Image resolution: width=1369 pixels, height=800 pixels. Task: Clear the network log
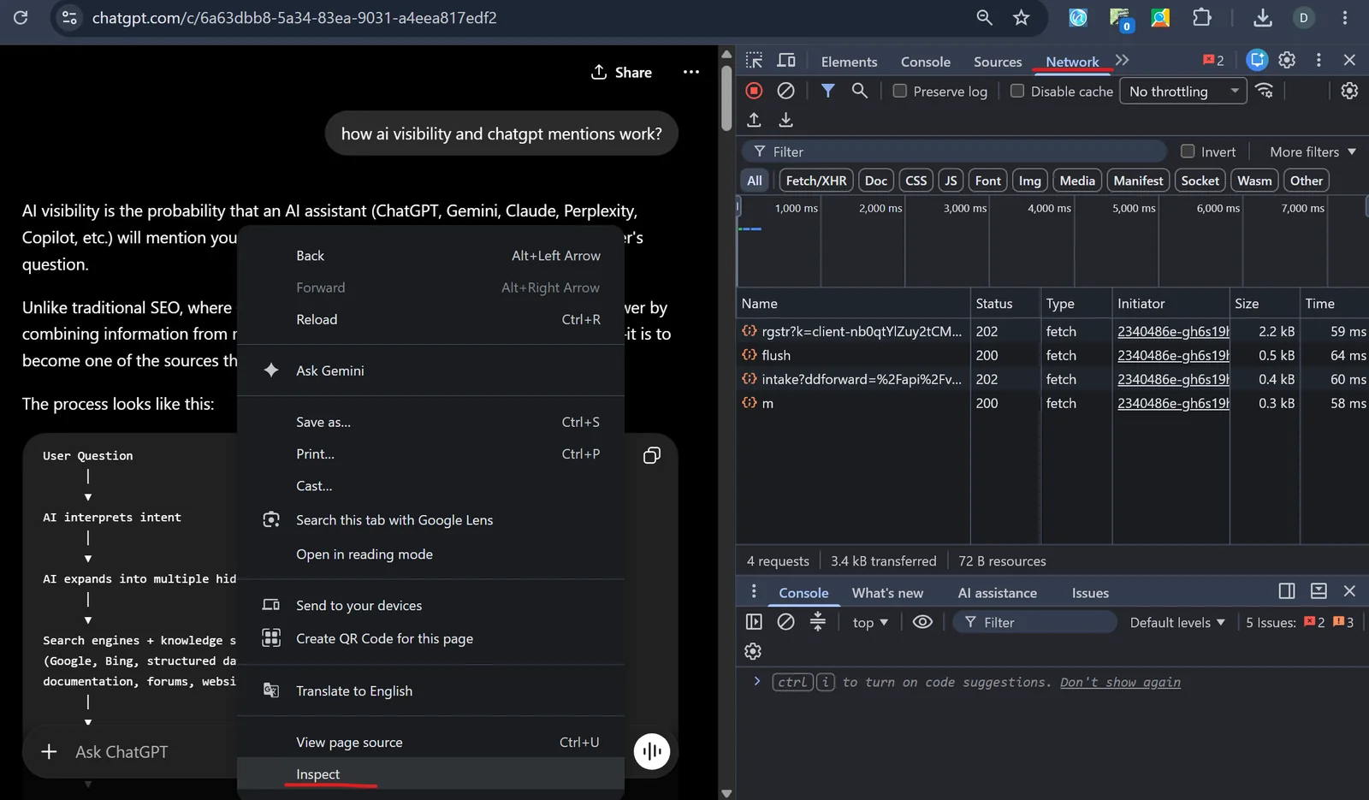(x=785, y=91)
